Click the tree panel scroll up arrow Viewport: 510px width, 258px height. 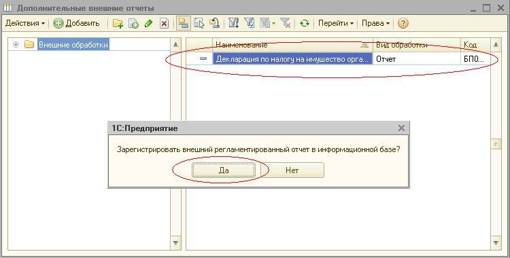click(175, 45)
